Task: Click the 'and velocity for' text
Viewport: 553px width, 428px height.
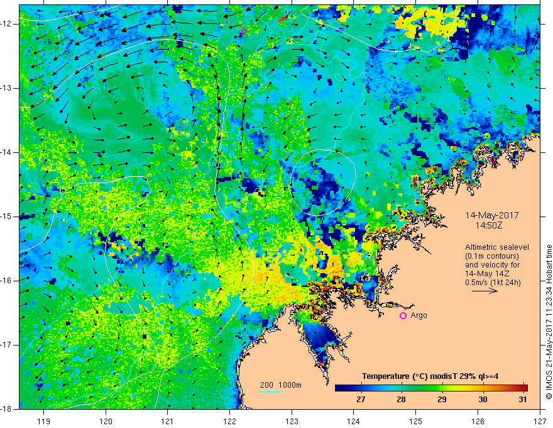Action: tap(492, 265)
